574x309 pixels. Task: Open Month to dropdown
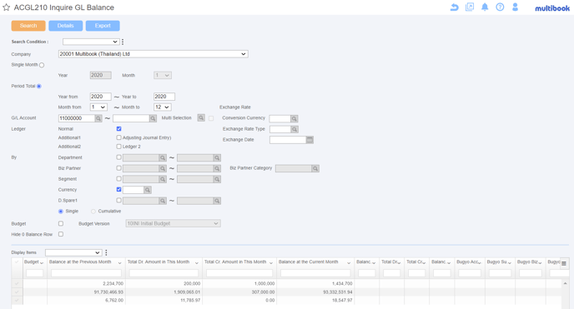pyautogui.click(x=163, y=107)
